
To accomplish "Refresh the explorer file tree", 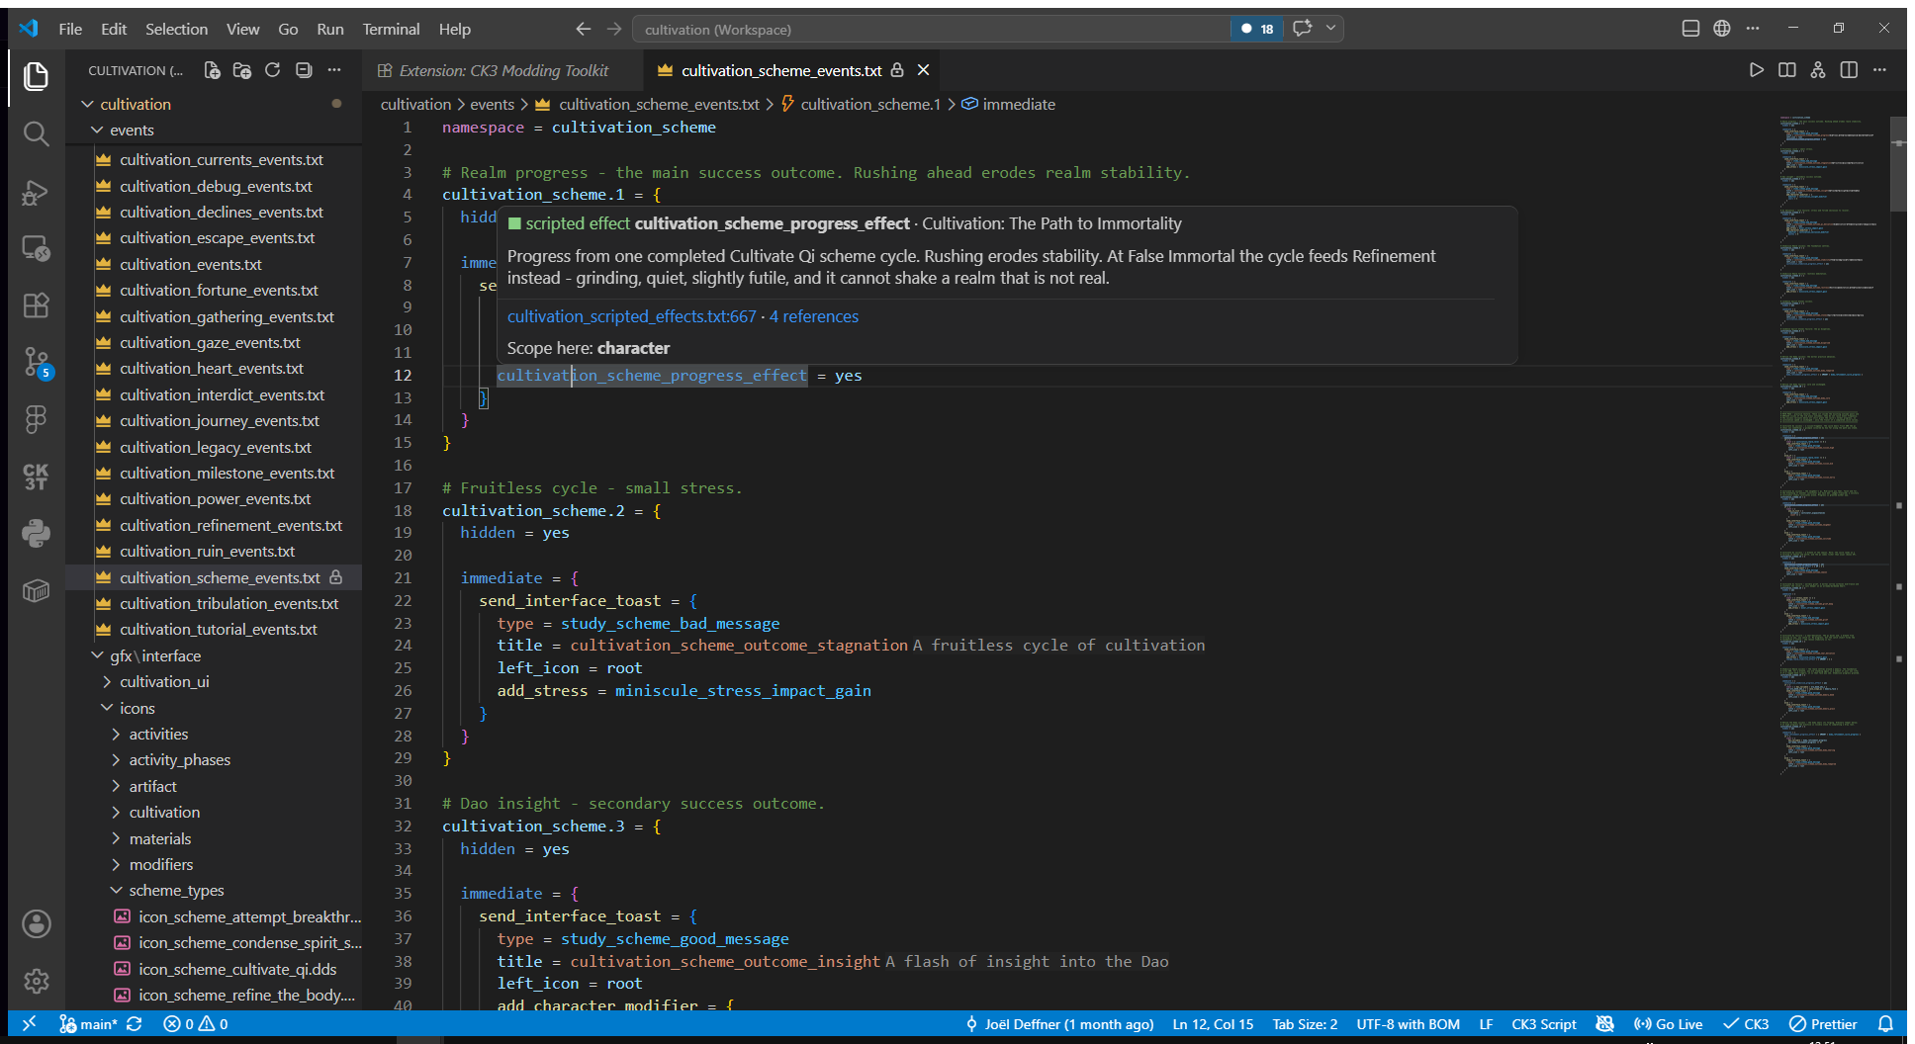I will pyautogui.click(x=273, y=70).
